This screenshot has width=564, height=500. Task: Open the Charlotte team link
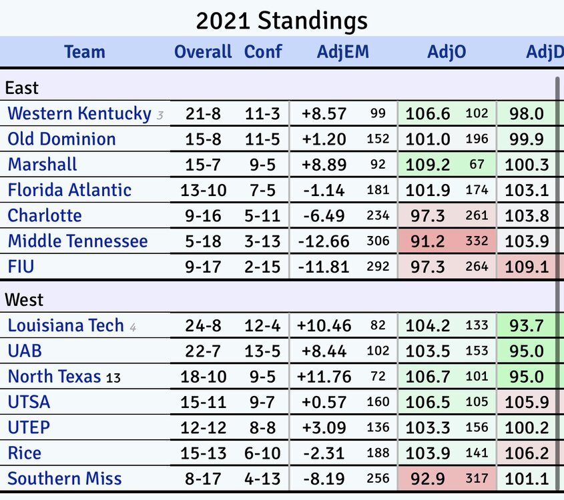44,215
